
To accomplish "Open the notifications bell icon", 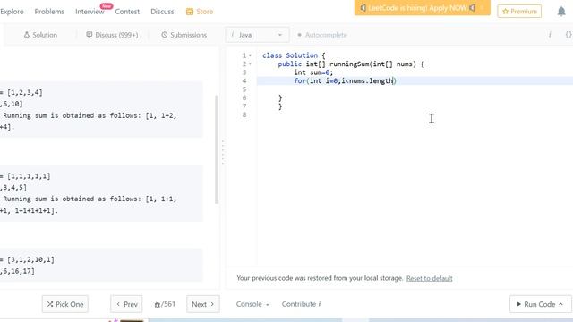I will 561,12.
